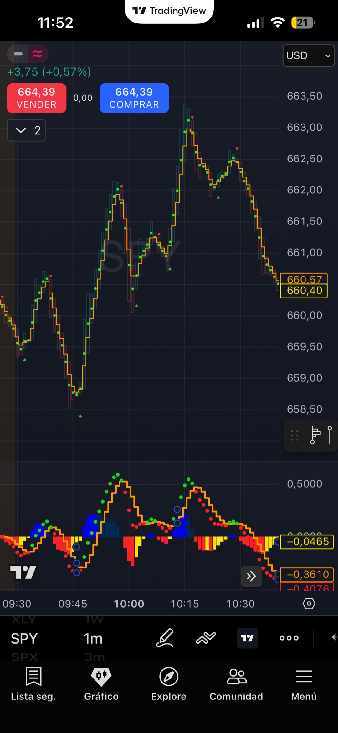This screenshot has width=338, height=733.
Task: Tap the pink wavy indicator toggle
Action: (38, 54)
